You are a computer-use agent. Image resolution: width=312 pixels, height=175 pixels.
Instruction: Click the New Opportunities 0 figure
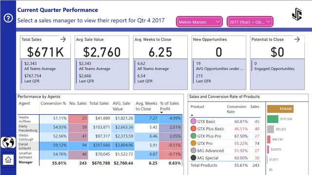219,52
